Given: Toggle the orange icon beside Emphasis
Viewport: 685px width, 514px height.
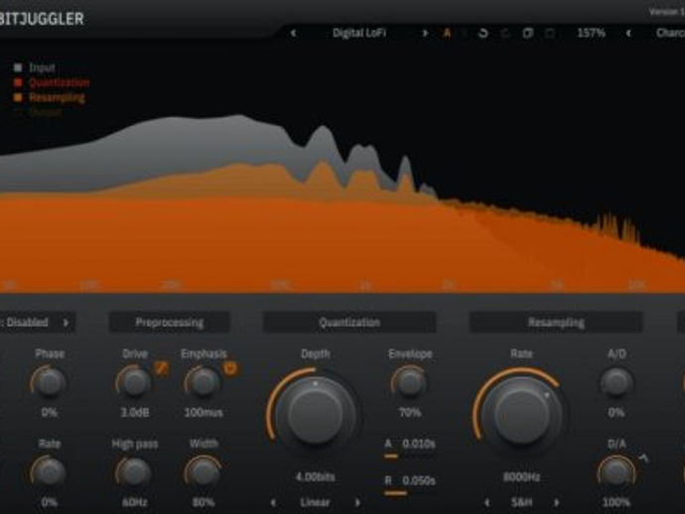Looking at the screenshot, I should [x=229, y=368].
